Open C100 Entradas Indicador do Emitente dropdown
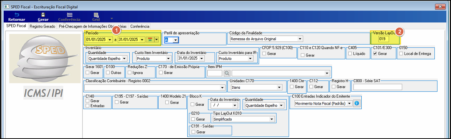 349,104
